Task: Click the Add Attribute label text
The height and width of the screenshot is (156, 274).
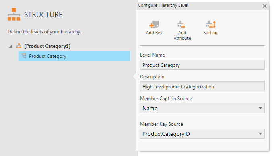Action: coord(182,35)
